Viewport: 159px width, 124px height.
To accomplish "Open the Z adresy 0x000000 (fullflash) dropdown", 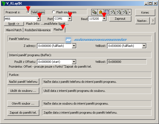I will 74,46.
